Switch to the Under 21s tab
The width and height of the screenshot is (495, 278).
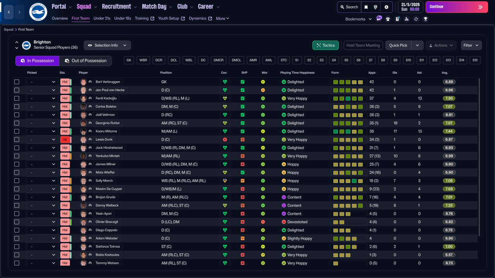click(102, 19)
